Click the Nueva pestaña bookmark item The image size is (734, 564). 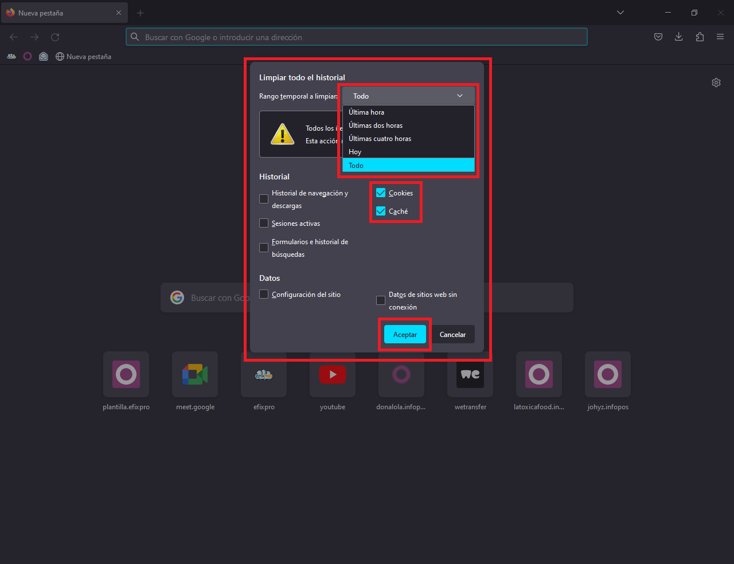click(83, 57)
